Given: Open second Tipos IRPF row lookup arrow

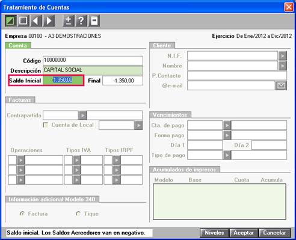Looking at the screenshot, I should click(x=117, y=170).
